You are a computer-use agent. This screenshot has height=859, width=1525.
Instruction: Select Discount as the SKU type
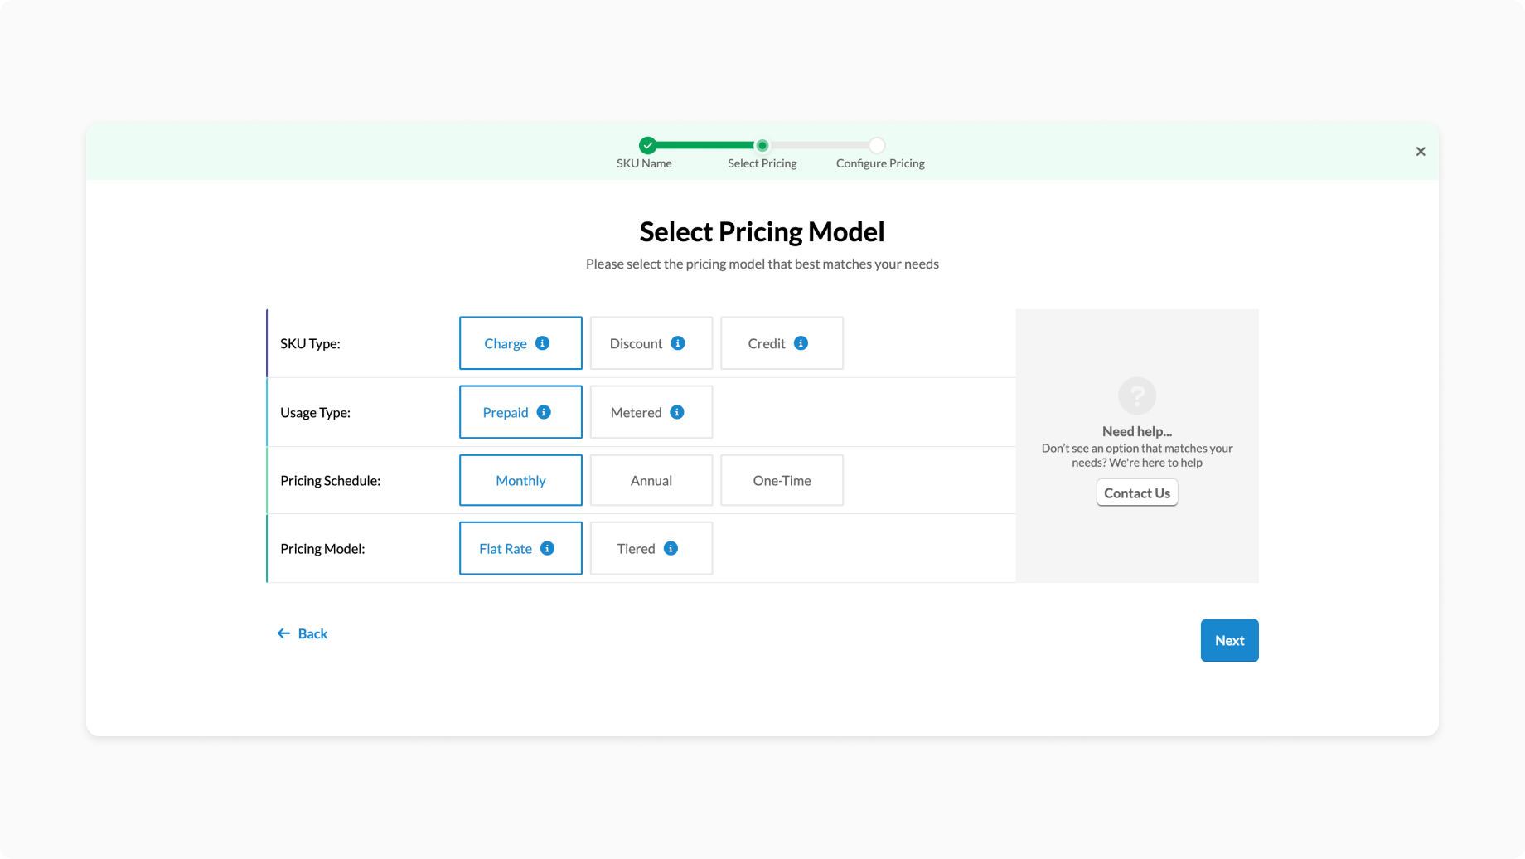pos(636,343)
